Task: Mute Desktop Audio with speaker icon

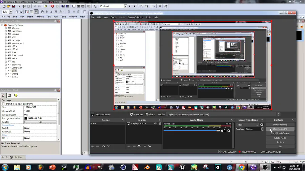Action: [223, 131]
